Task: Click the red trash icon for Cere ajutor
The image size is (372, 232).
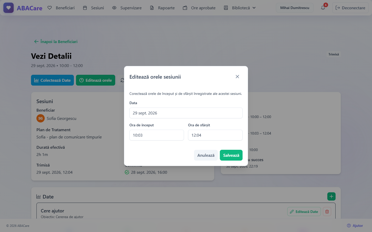Action: [x=327, y=212]
